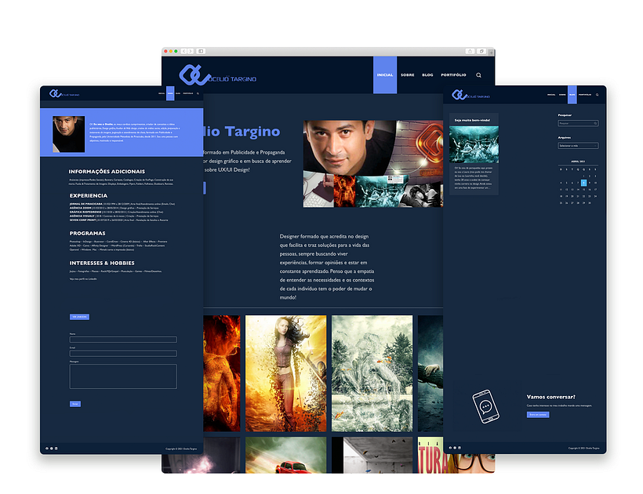Select highlighted day 8 in April calendar
This screenshot has height=494, width=643.
583,183
